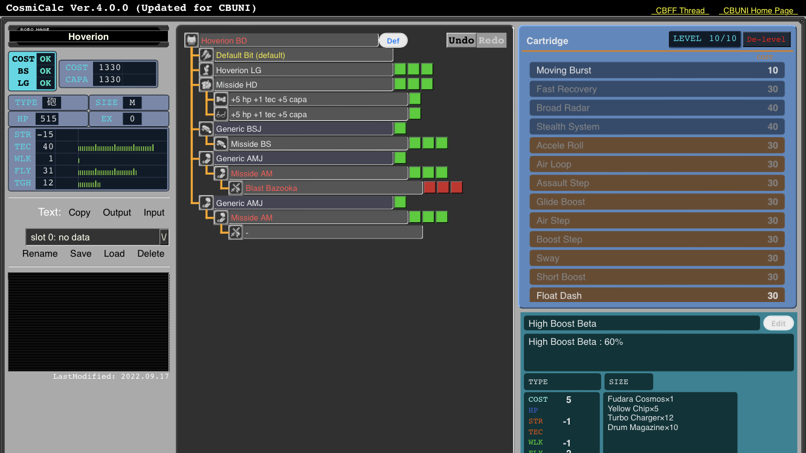Screen dimensions: 806x453
Task: Click the Output text option
Action: 117,213
